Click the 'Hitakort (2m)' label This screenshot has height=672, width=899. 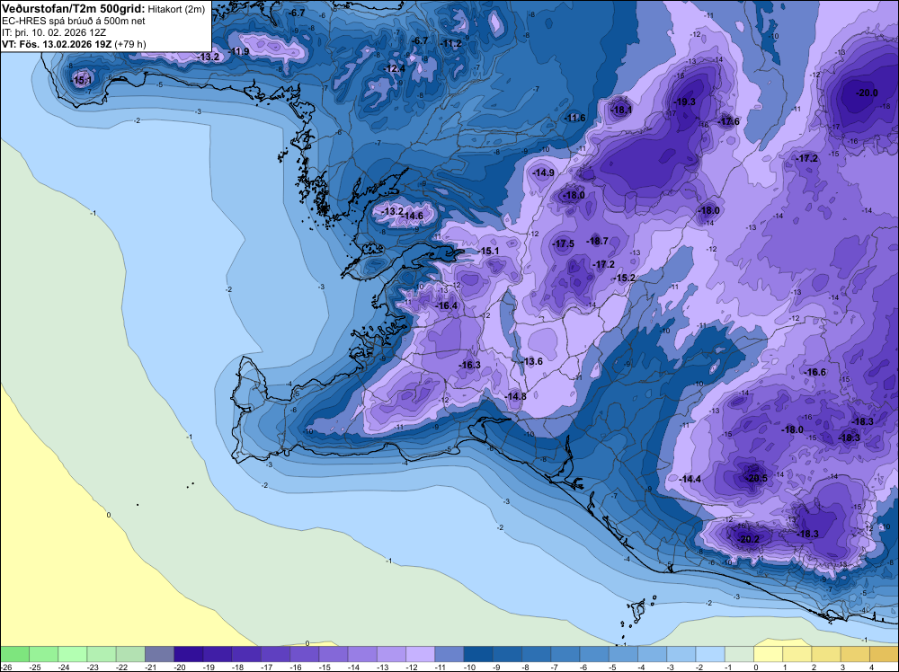coord(176,9)
